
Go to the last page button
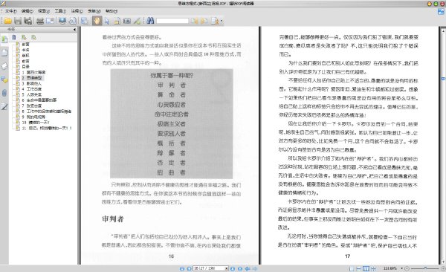(x=240, y=268)
